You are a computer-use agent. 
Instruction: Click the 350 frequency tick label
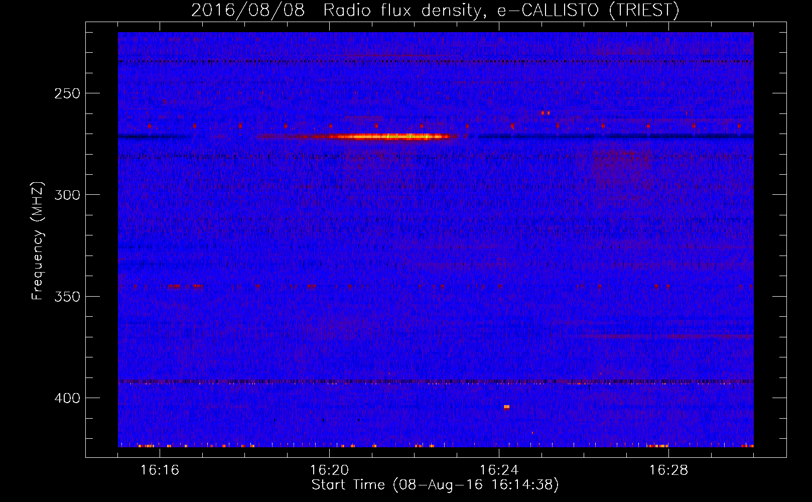click(67, 296)
